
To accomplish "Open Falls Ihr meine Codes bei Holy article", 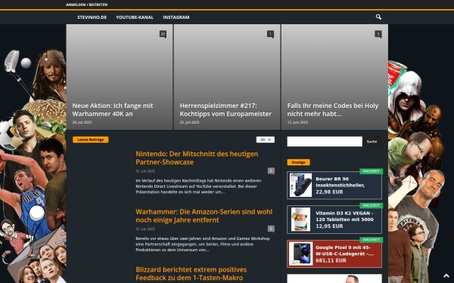I will [x=333, y=109].
